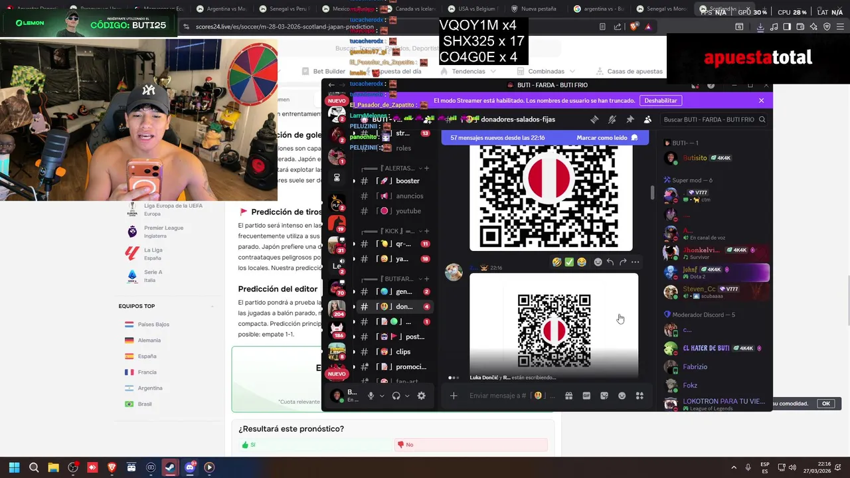
Task: Open Windows Start menu
Action: tap(14, 467)
